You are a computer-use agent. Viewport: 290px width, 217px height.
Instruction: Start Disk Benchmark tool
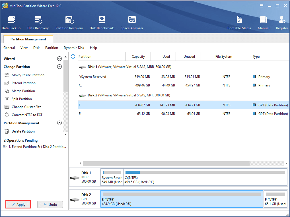pyautogui.click(x=102, y=23)
